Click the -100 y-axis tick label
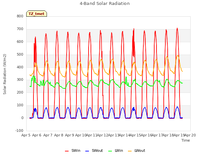Screen dimensions: 210x157 pos(19,131)
